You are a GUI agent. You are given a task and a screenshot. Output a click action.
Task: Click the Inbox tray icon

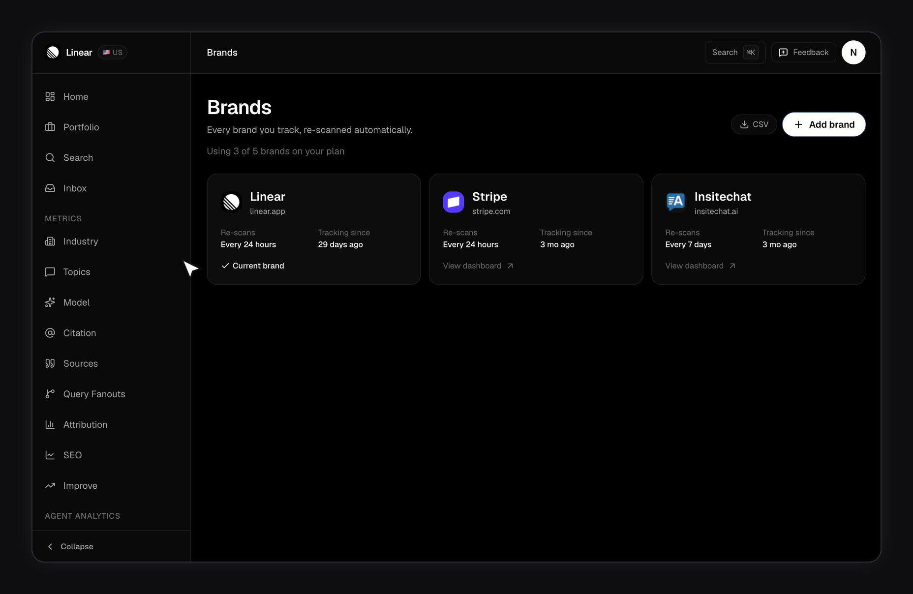50,188
